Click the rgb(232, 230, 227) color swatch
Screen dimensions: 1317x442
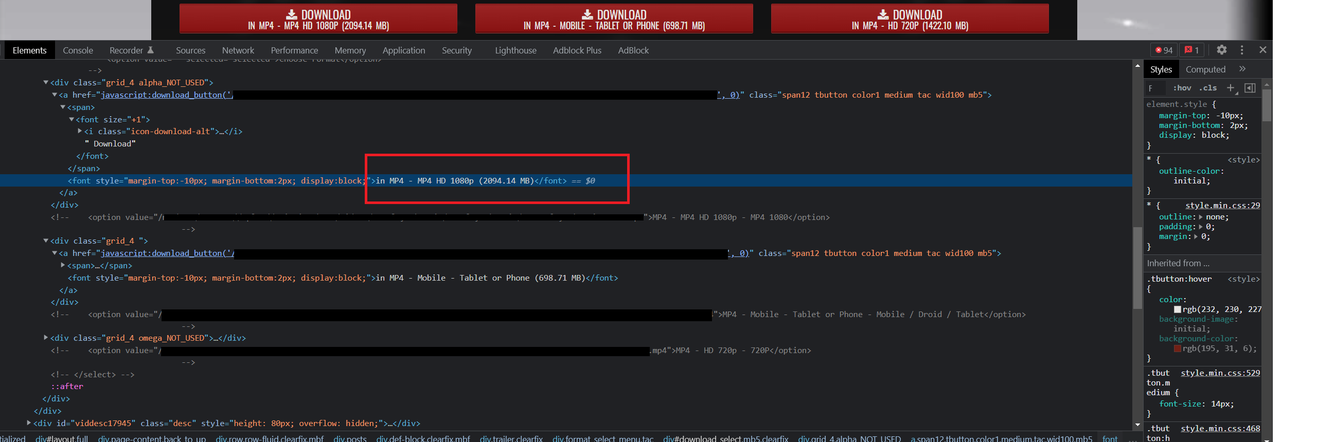tap(1178, 309)
